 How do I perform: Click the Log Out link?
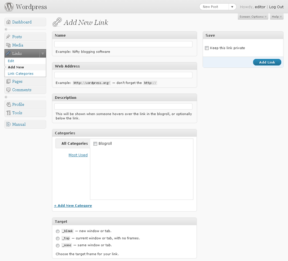pyautogui.click(x=276, y=7)
